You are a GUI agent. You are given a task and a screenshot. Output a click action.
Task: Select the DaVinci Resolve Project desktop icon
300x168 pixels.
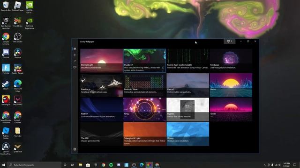(6, 149)
